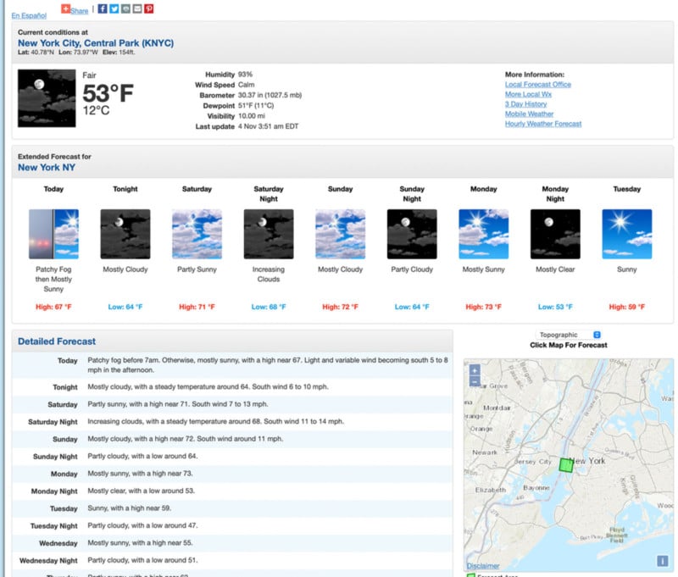The image size is (678, 577).
Task: Open the 3 Day History link
Action: click(525, 104)
